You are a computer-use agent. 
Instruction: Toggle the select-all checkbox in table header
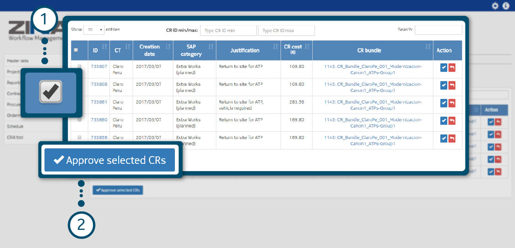click(76, 50)
